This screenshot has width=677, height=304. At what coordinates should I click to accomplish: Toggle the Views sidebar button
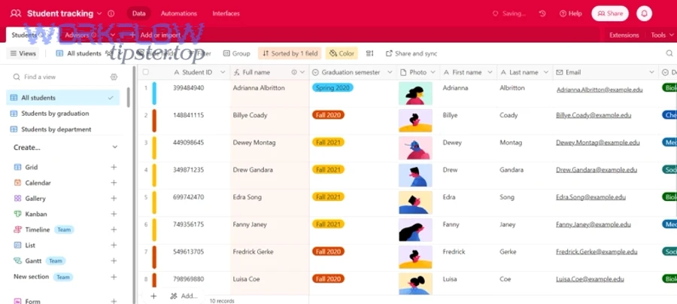click(23, 53)
